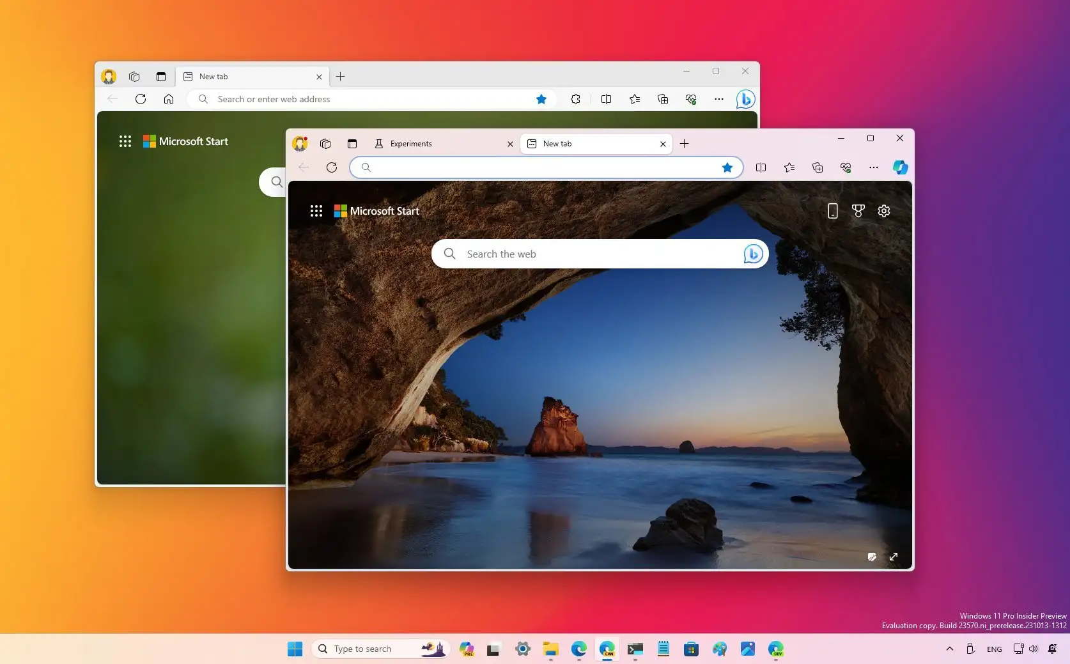Open Windows Start button on taskbar
Image resolution: width=1070 pixels, height=664 pixels.
(x=295, y=649)
